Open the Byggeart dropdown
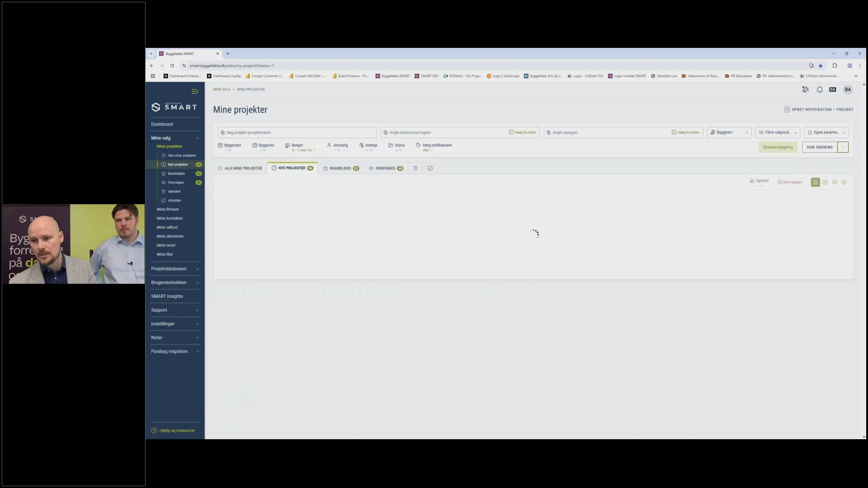The image size is (868, 488). [x=729, y=132]
